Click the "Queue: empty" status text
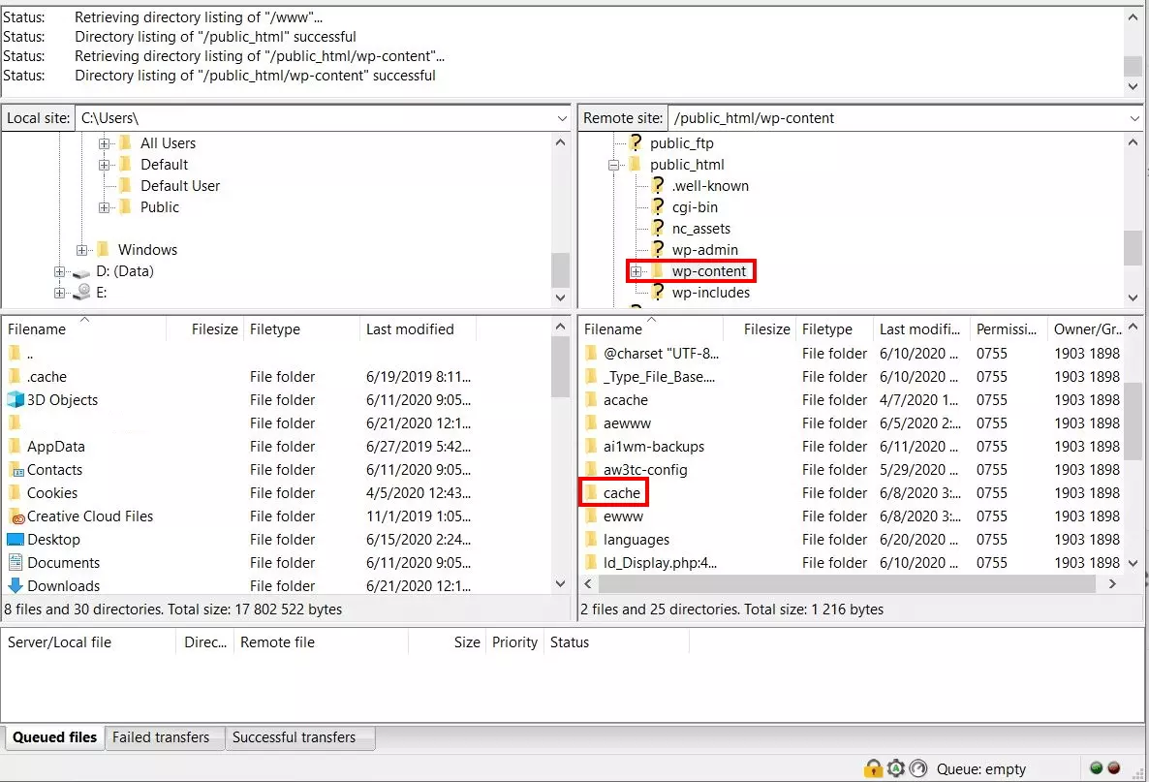 click(980, 768)
